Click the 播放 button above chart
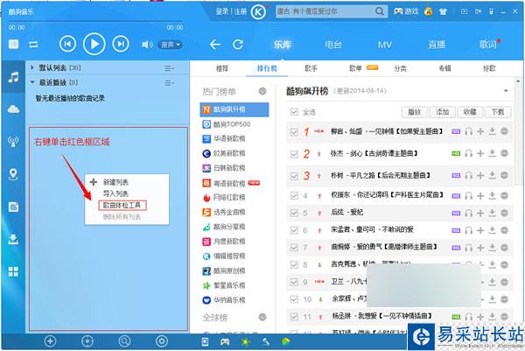525x351 pixels. 414,112
